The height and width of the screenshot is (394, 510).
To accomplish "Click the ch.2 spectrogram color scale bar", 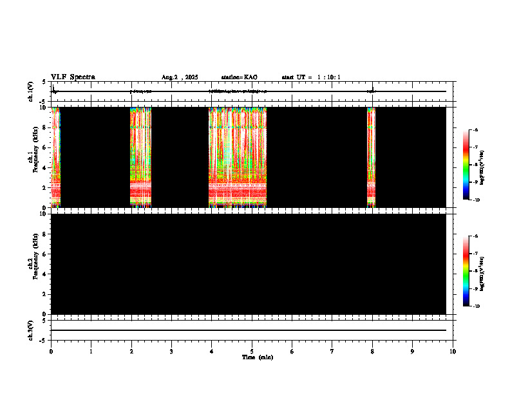I will (x=466, y=271).
